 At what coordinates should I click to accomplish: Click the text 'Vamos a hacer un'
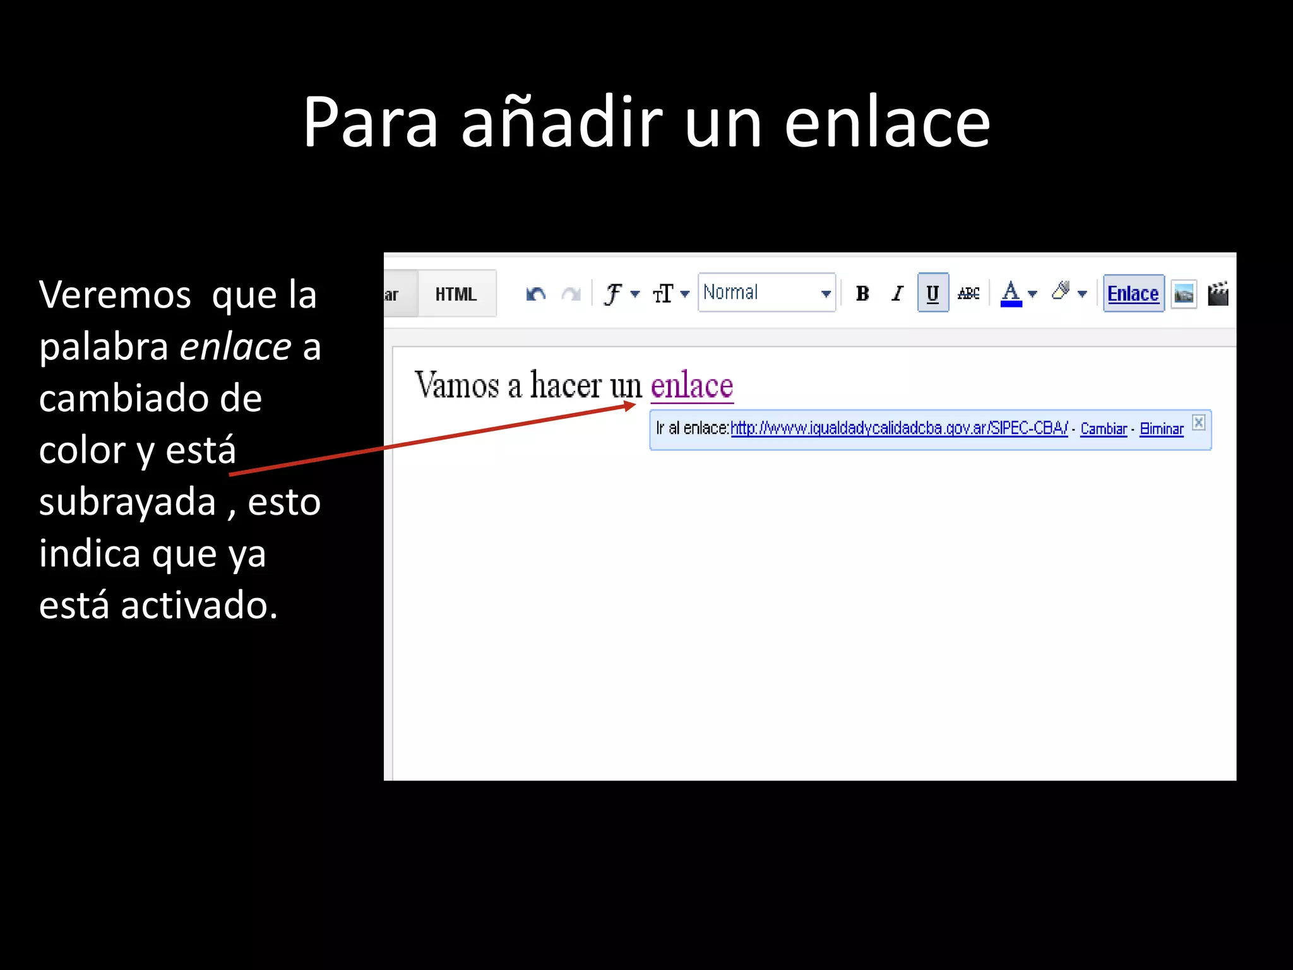click(x=528, y=385)
